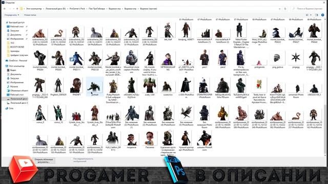
Task: Expand the address bar history dropdown
Action: tap(280, 9)
